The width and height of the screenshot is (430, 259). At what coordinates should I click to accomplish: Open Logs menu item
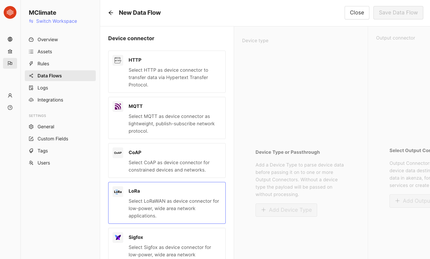tap(60, 88)
